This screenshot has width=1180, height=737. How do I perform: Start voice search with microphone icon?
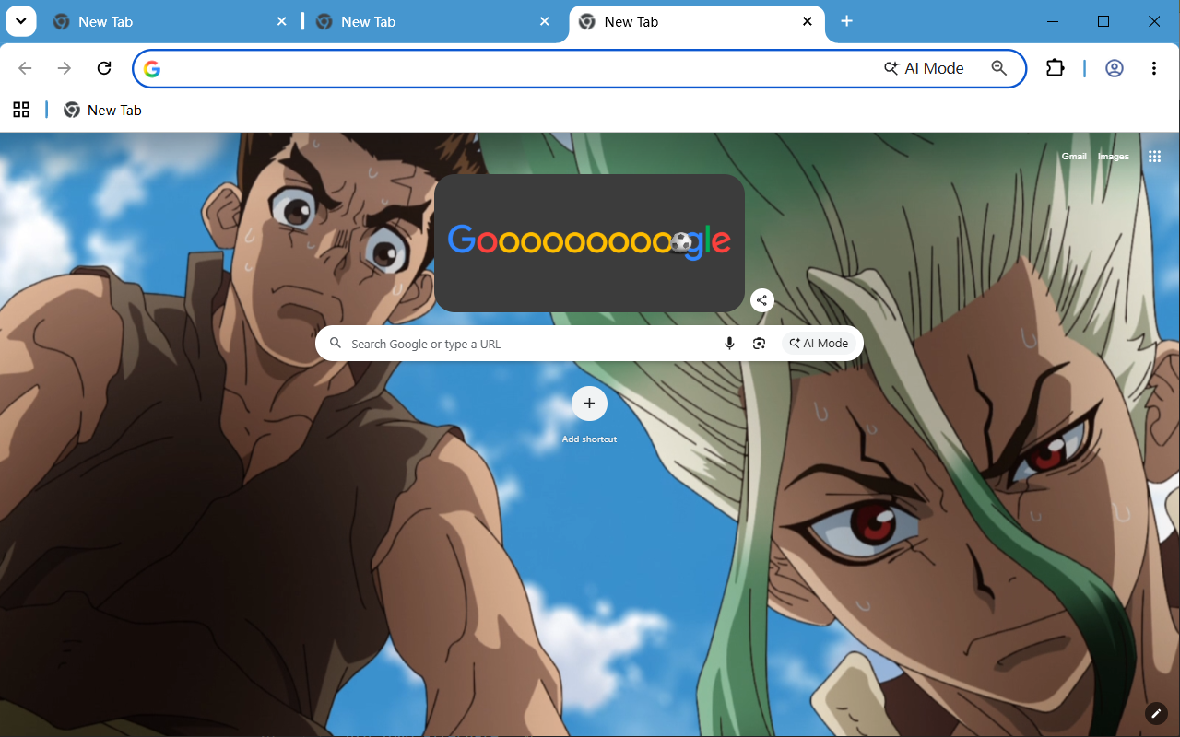pos(729,344)
